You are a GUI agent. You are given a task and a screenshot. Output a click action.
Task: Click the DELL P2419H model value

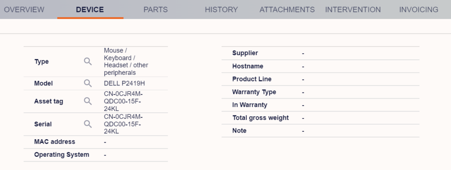125,83
